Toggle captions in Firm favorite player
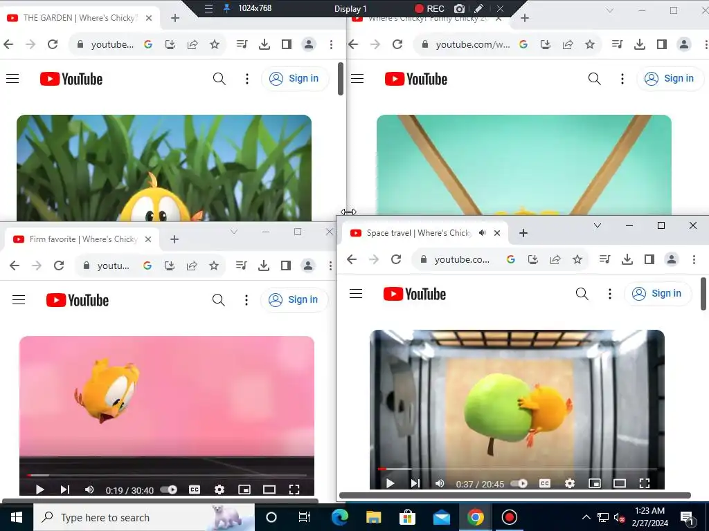 (x=195, y=490)
